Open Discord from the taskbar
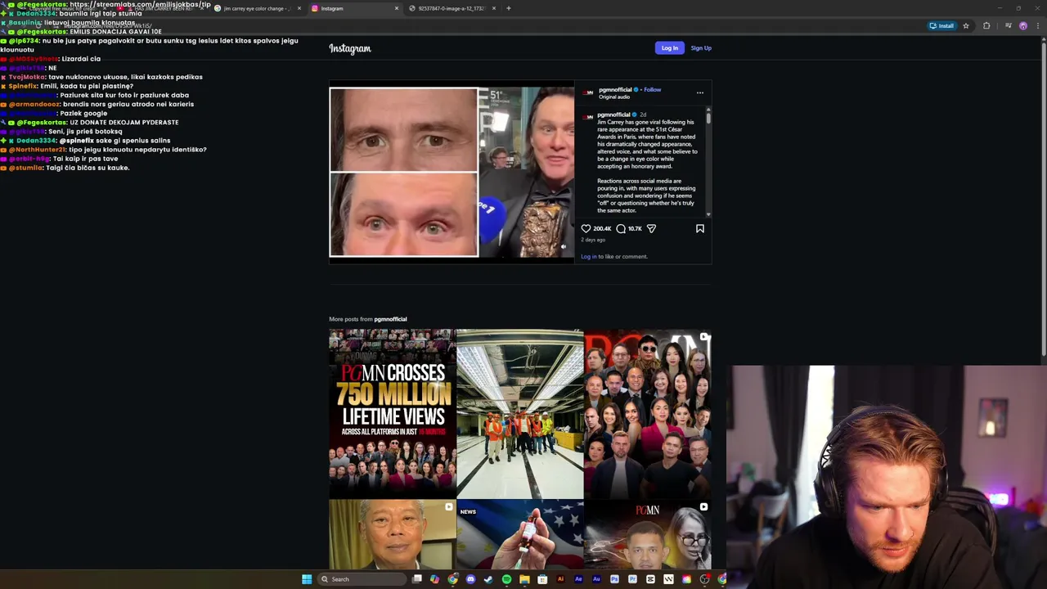 (470, 579)
